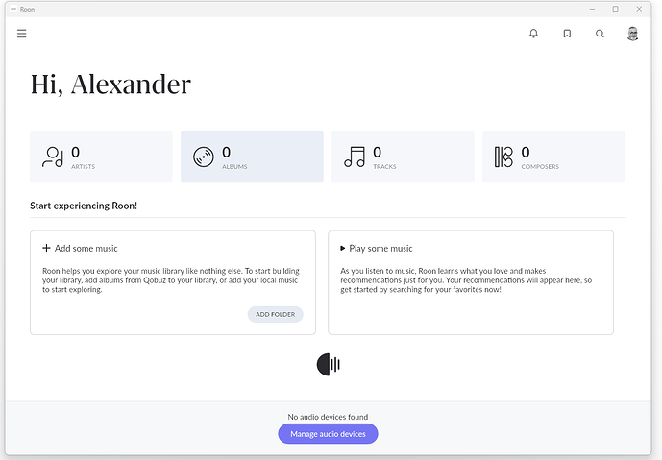Image resolution: width=662 pixels, height=460 pixels.
Task: Open the Artists count tile
Action: pos(101,157)
